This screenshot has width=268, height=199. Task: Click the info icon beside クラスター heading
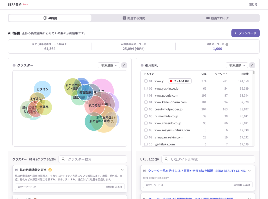14,65
